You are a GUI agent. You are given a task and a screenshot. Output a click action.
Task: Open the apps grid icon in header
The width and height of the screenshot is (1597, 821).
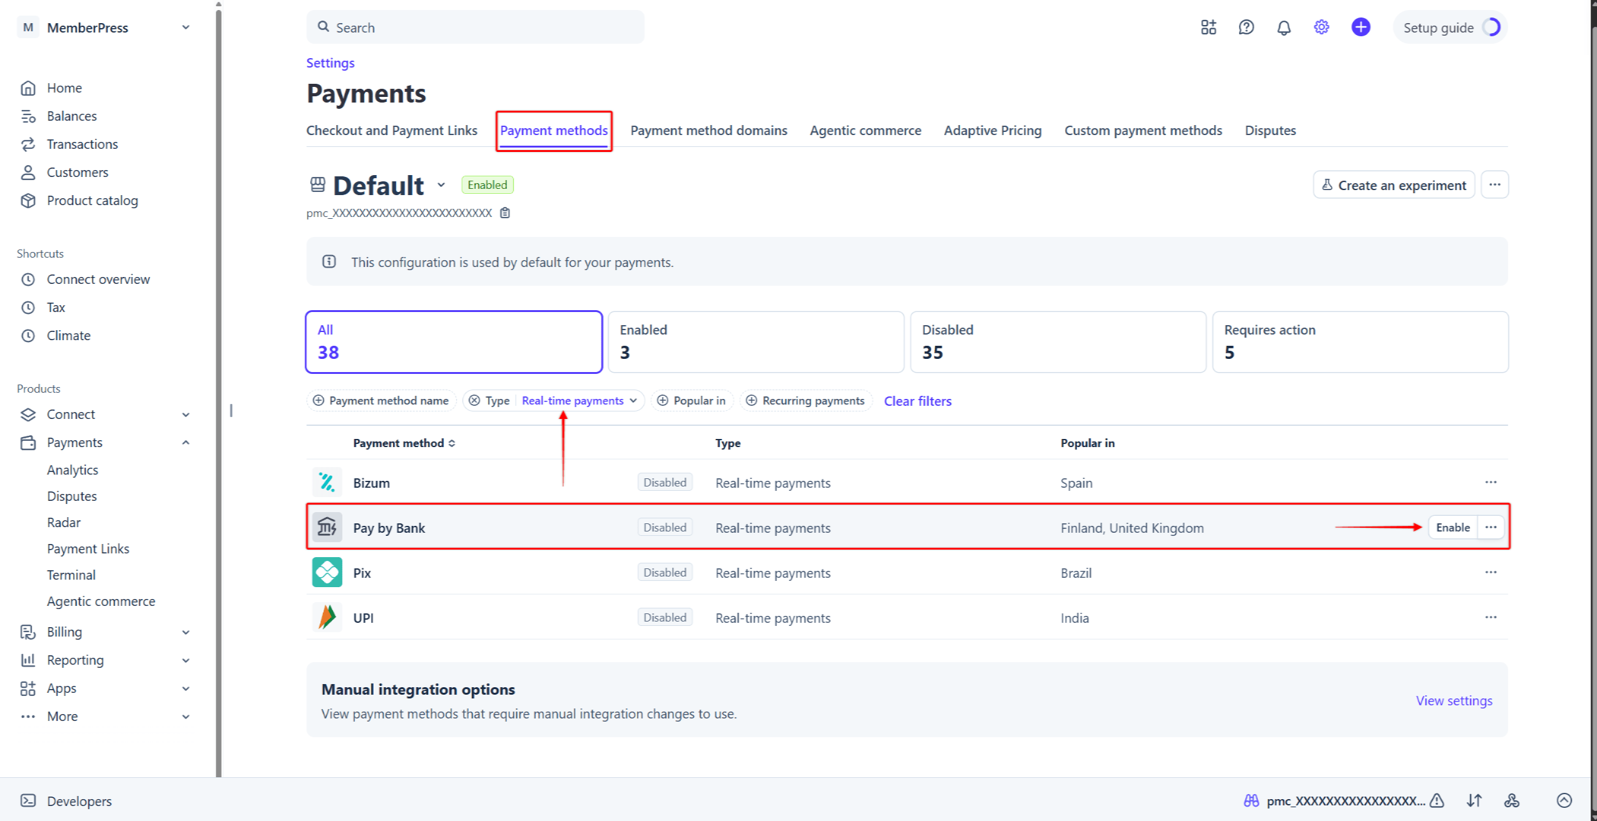[x=1208, y=28]
